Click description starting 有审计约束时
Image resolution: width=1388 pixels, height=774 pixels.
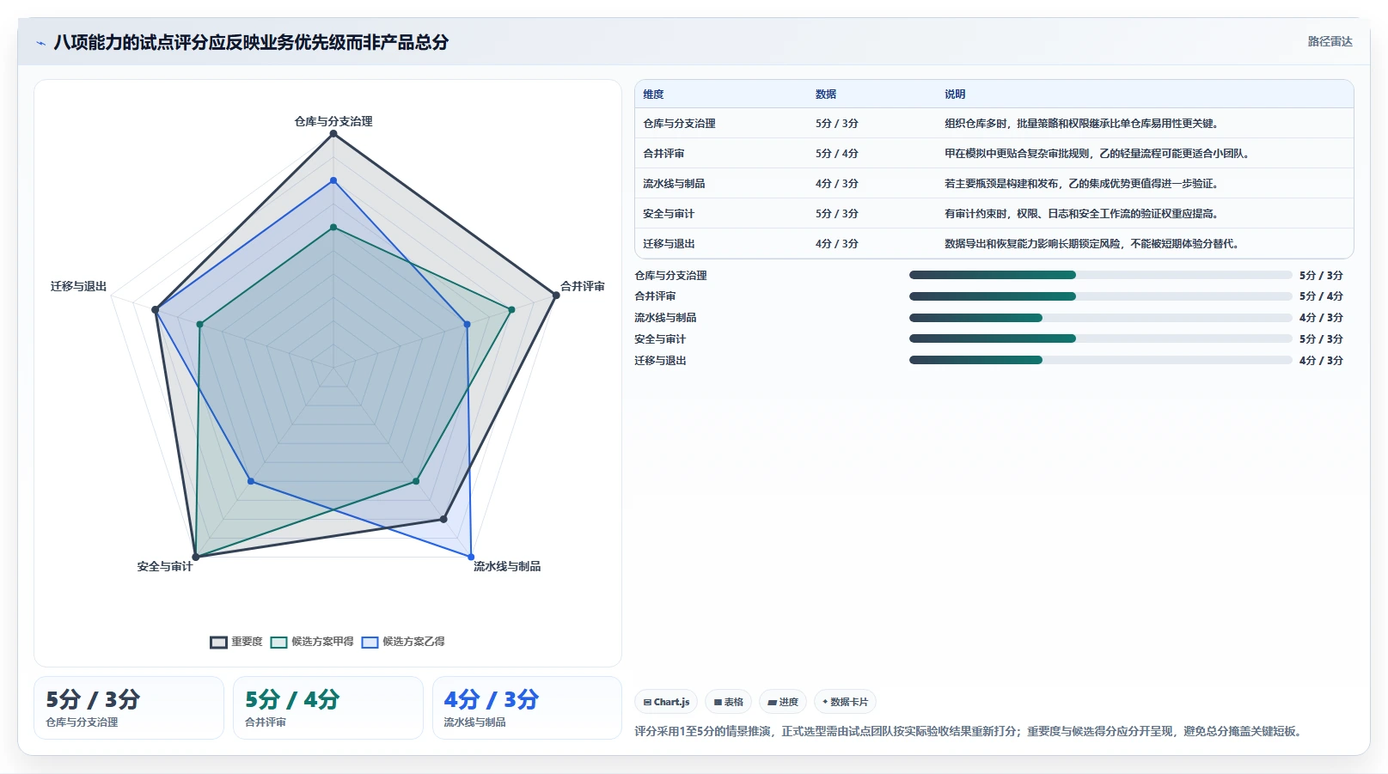click(x=1081, y=214)
